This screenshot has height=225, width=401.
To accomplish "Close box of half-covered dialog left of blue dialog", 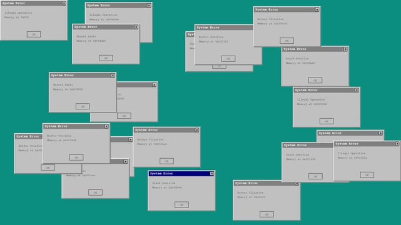I will pos(125,161).
